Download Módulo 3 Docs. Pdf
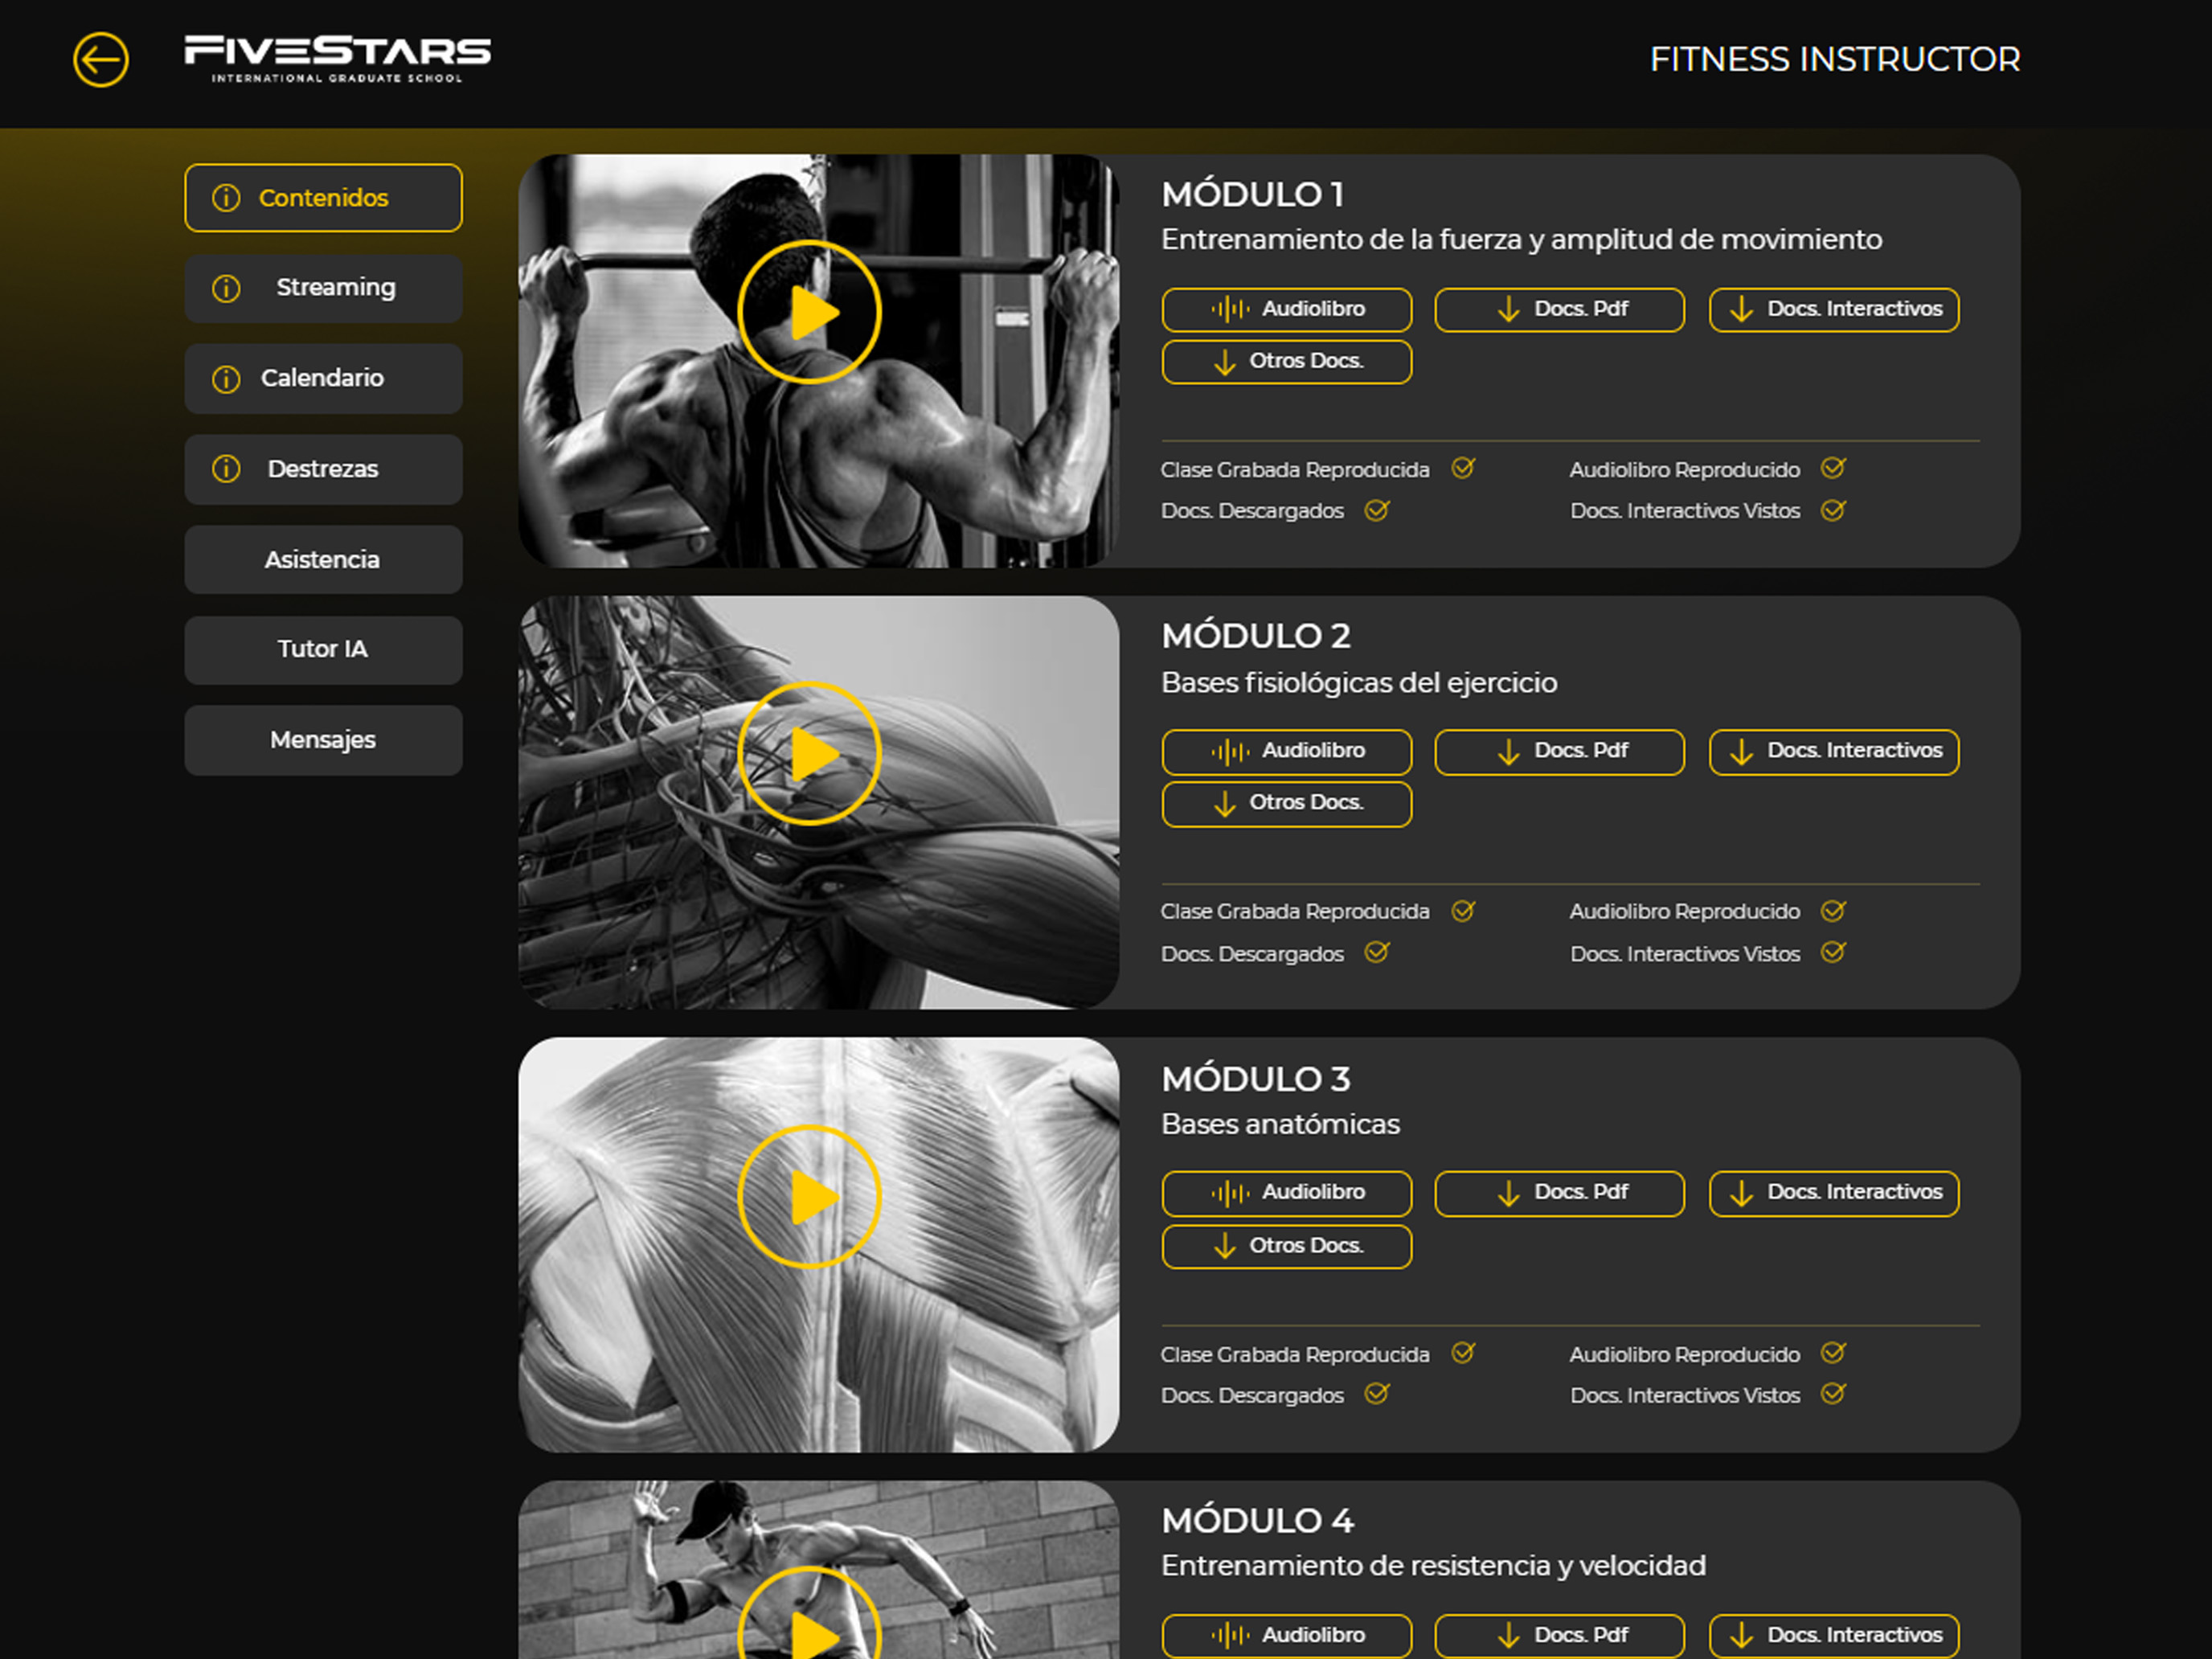The width and height of the screenshot is (2212, 1659). [1560, 1194]
